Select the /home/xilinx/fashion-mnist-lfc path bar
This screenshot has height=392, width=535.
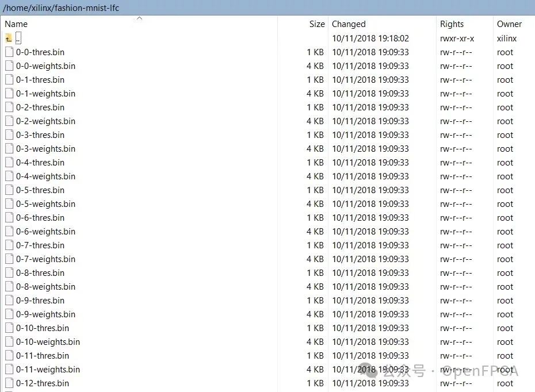tap(61, 7)
